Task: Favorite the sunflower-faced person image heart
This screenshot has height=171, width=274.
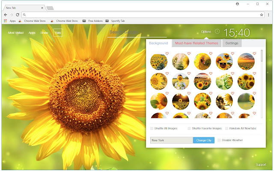Action: coord(189,74)
